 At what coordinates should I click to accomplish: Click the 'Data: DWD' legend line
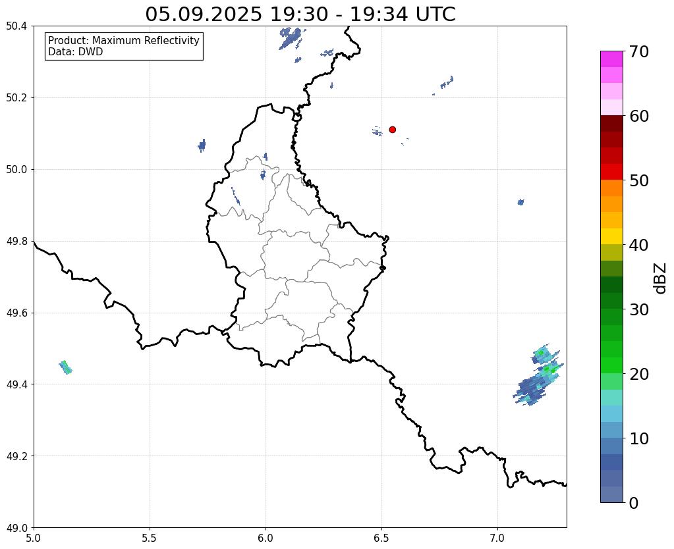[x=76, y=52]
